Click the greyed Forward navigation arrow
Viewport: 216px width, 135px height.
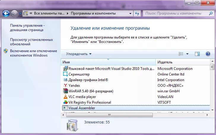[14, 14]
